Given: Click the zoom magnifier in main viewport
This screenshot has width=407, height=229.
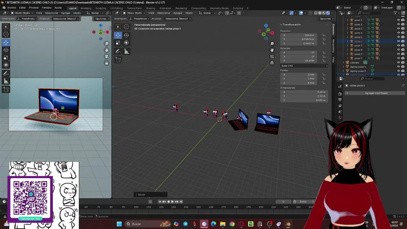Looking at the screenshot, I should coord(272,44).
